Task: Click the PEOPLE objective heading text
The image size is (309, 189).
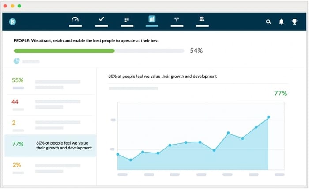Action: [87, 41]
